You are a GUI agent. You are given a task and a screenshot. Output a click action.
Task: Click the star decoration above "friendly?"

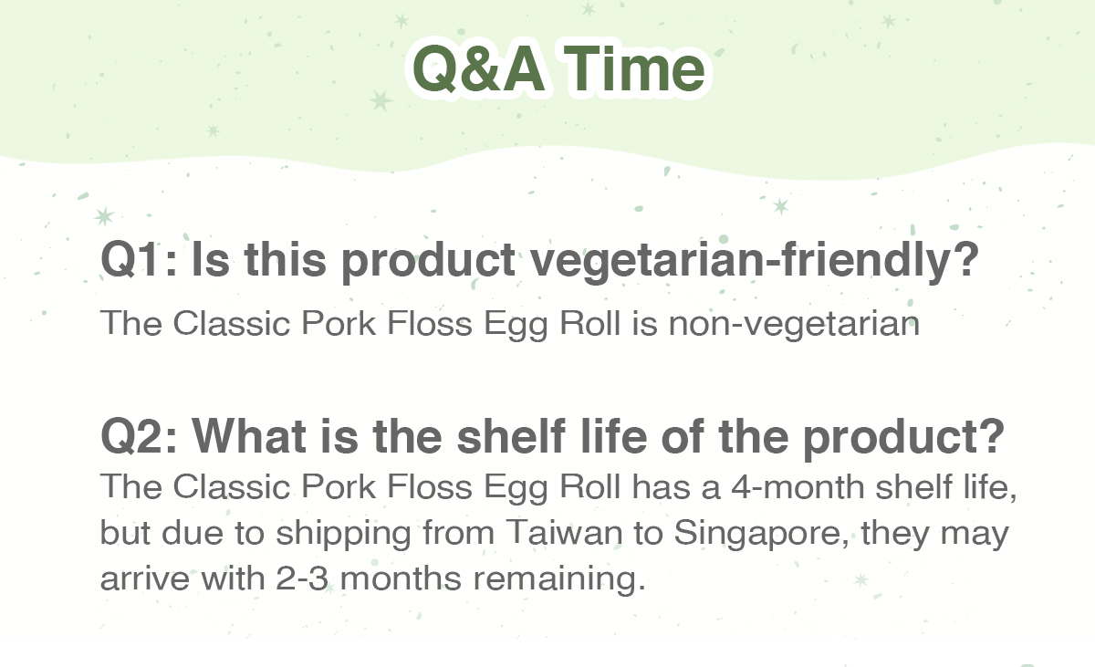point(780,206)
